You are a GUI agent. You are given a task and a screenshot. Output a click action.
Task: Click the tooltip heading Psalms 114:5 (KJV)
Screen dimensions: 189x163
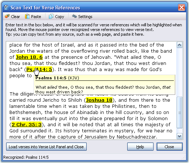[57, 78]
